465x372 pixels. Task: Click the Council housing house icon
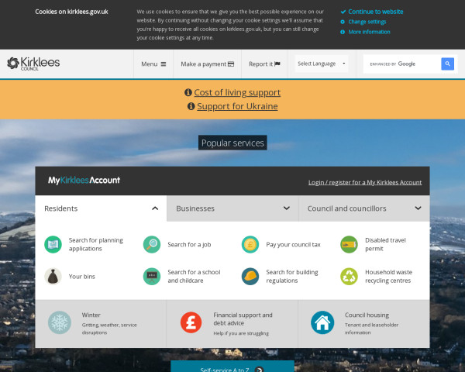[322, 322]
